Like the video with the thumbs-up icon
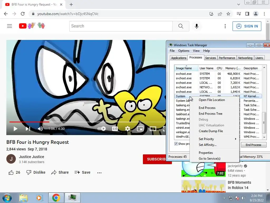The height and width of the screenshot is (203, 270). (x=11, y=172)
